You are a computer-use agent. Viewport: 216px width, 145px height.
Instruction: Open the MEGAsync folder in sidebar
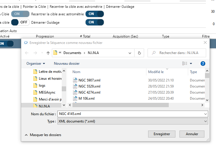[x=35, y=92]
